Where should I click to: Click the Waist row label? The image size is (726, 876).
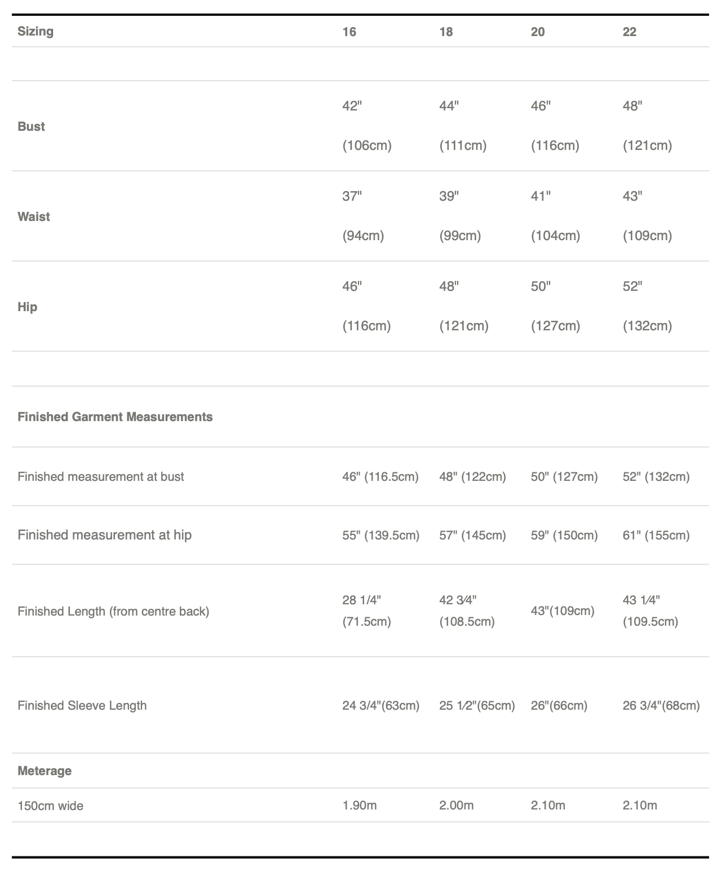(34, 216)
